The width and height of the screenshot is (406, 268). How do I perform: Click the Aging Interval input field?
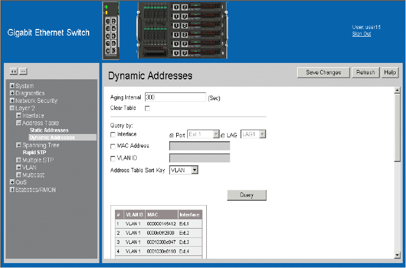(x=175, y=97)
